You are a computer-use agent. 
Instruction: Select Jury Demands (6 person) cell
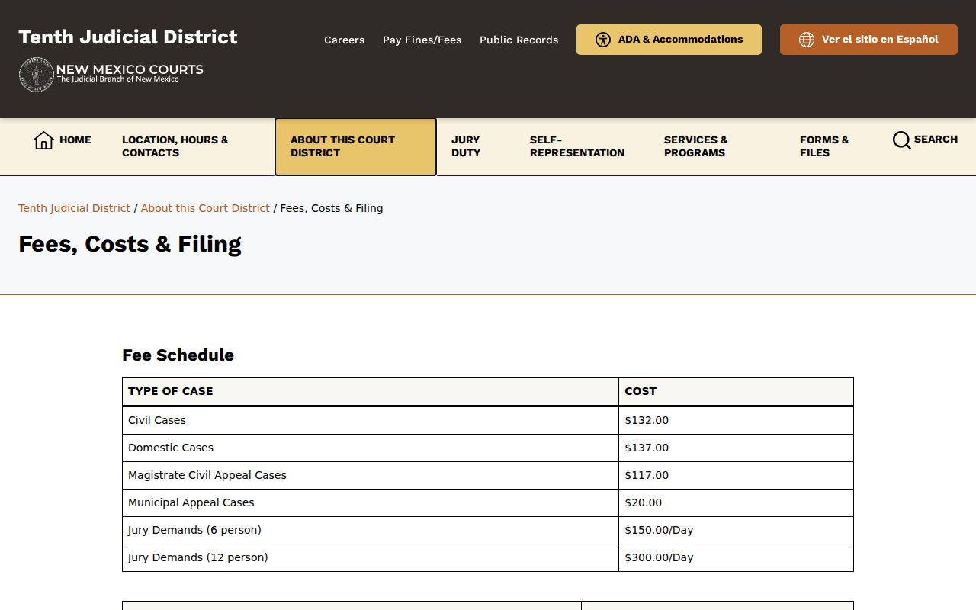[371, 530]
